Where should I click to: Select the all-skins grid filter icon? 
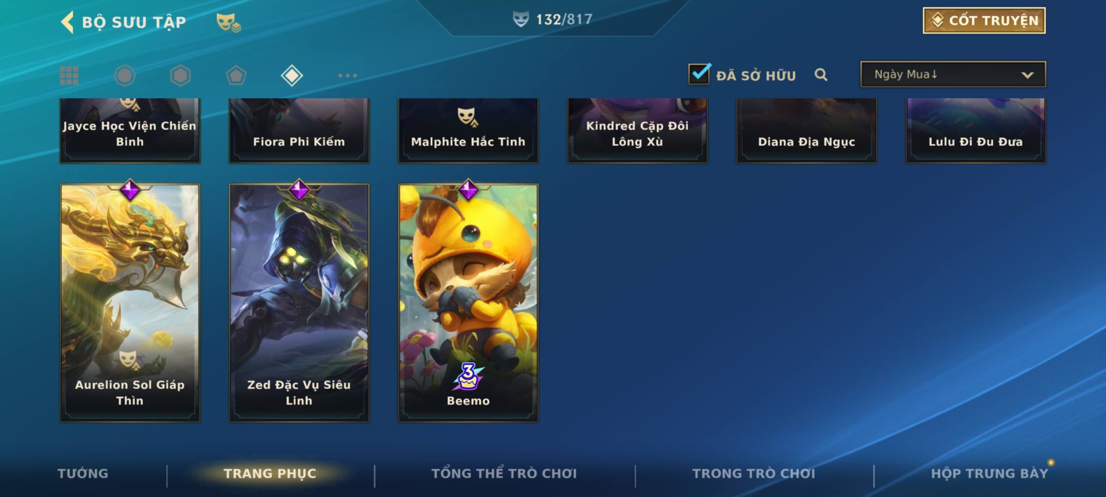click(x=69, y=75)
